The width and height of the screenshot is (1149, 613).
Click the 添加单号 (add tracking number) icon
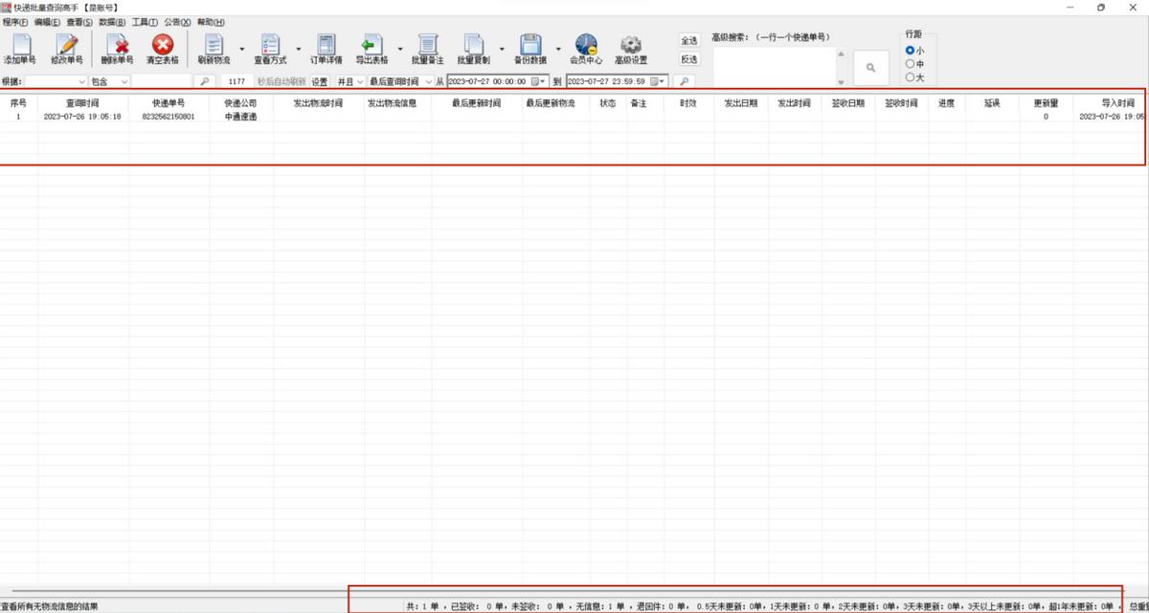(x=20, y=47)
